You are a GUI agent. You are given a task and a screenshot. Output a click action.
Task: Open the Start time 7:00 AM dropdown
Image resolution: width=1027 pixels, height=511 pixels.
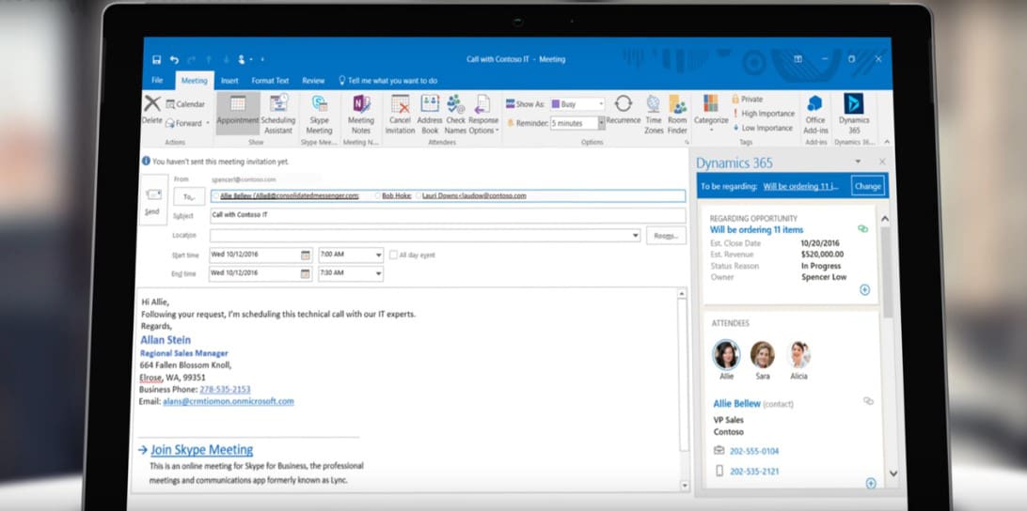[x=379, y=255]
